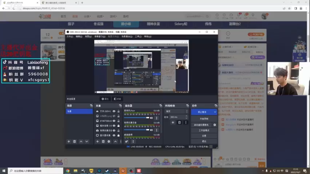
Task: Hide the 视频采集设备 source with eye icon
Action: (x=114, y=130)
